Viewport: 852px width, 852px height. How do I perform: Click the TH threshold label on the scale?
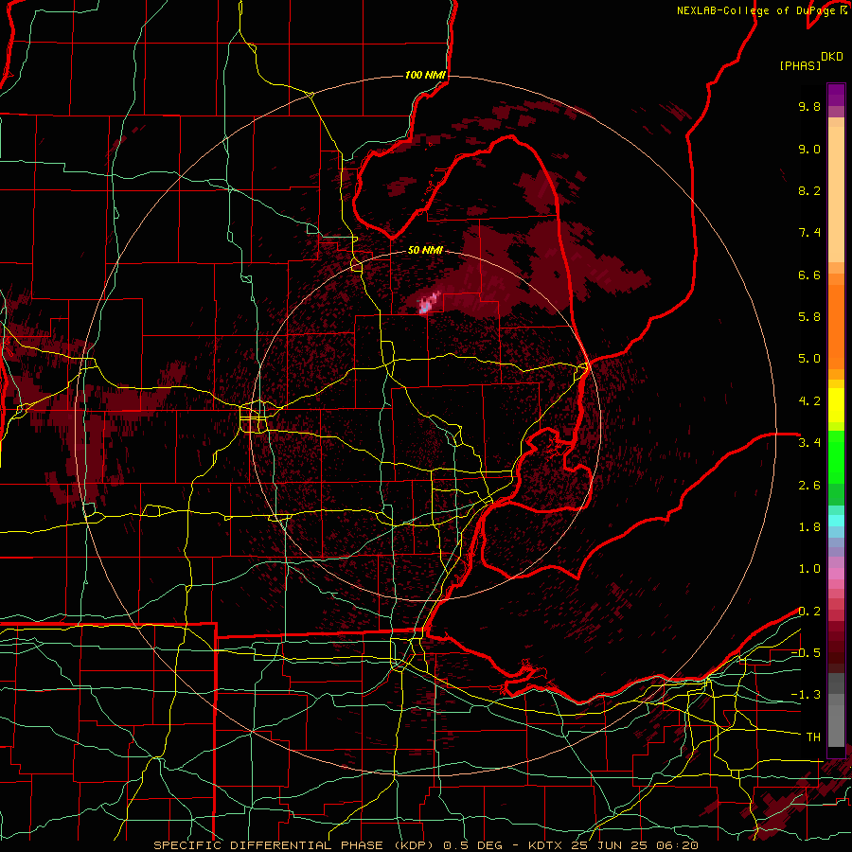[813, 737]
